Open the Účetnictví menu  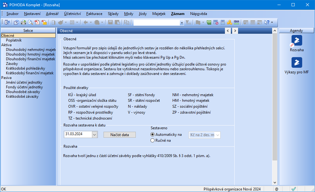pyautogui.click(x=72, y=14)
